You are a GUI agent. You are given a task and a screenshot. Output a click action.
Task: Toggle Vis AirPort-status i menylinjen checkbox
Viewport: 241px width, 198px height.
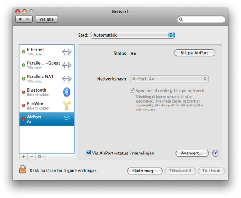pyautogui.click(x=89, y=153)
